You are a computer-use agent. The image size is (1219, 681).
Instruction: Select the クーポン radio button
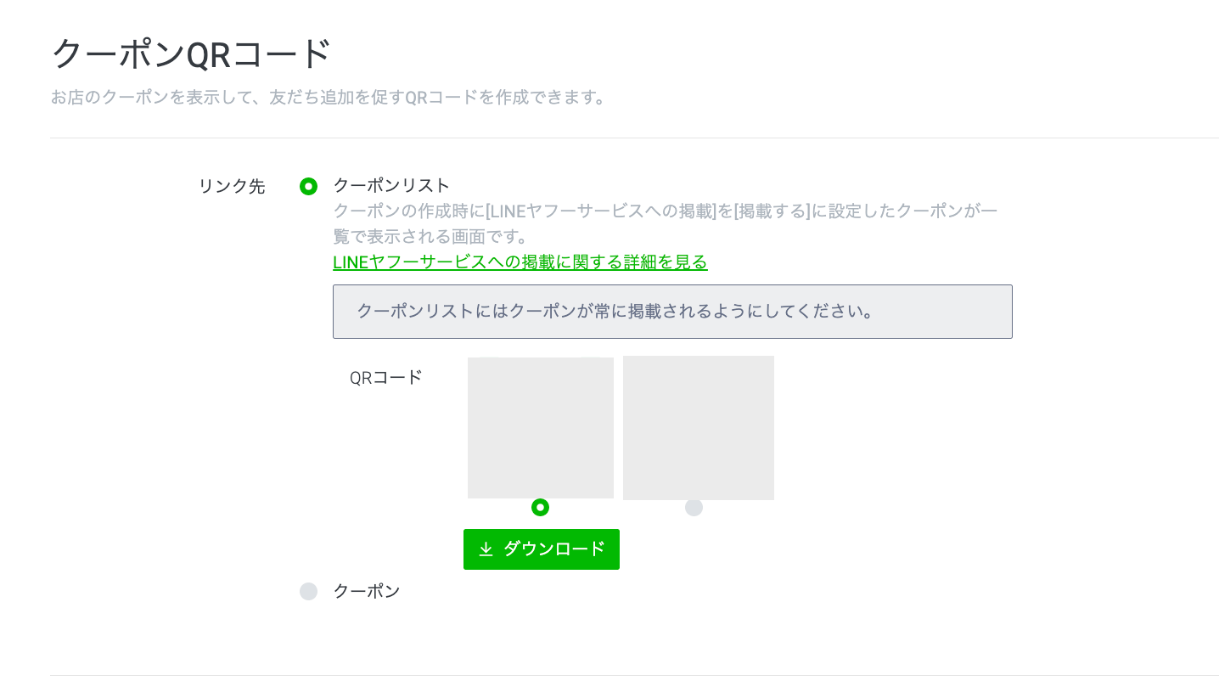[x=308, y=591]
